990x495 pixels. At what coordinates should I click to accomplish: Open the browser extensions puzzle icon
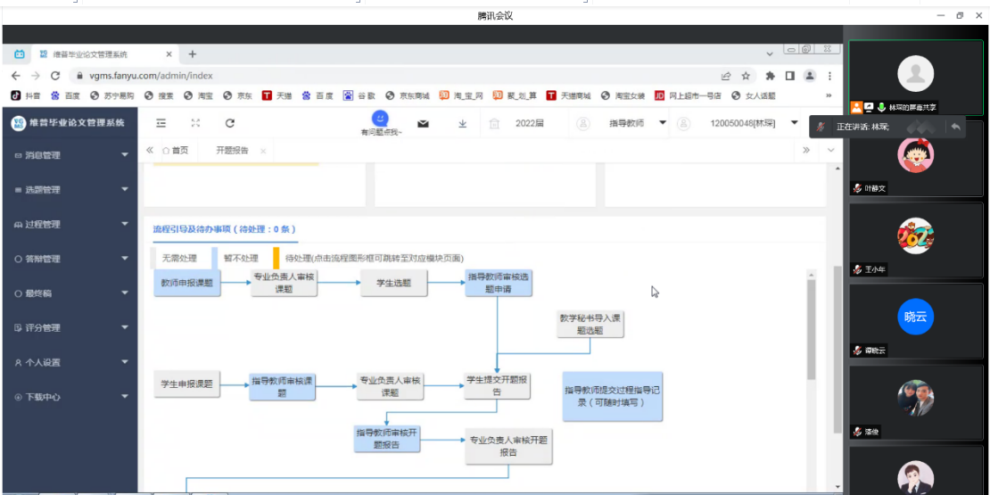769,76
